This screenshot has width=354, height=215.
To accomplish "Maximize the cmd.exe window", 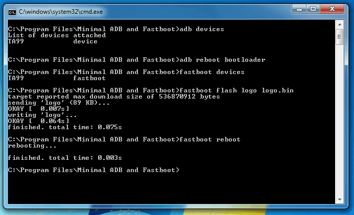I will [313, 9].
